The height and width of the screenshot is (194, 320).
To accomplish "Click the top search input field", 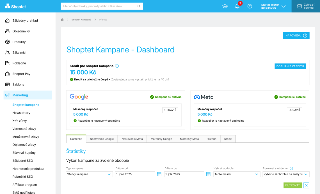I will pyautogui.click(x=98, y=6).
